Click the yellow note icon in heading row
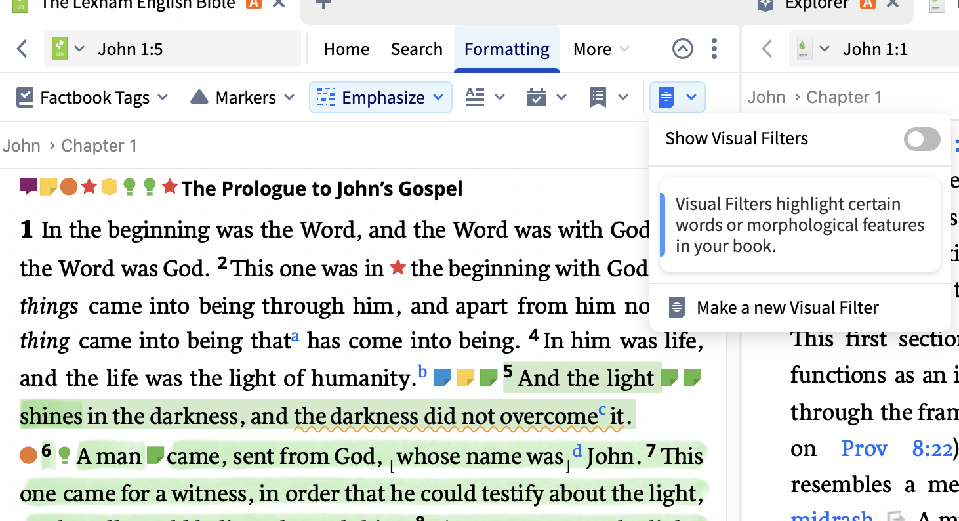Screen dimensions: 959x521 click(49, 188)
